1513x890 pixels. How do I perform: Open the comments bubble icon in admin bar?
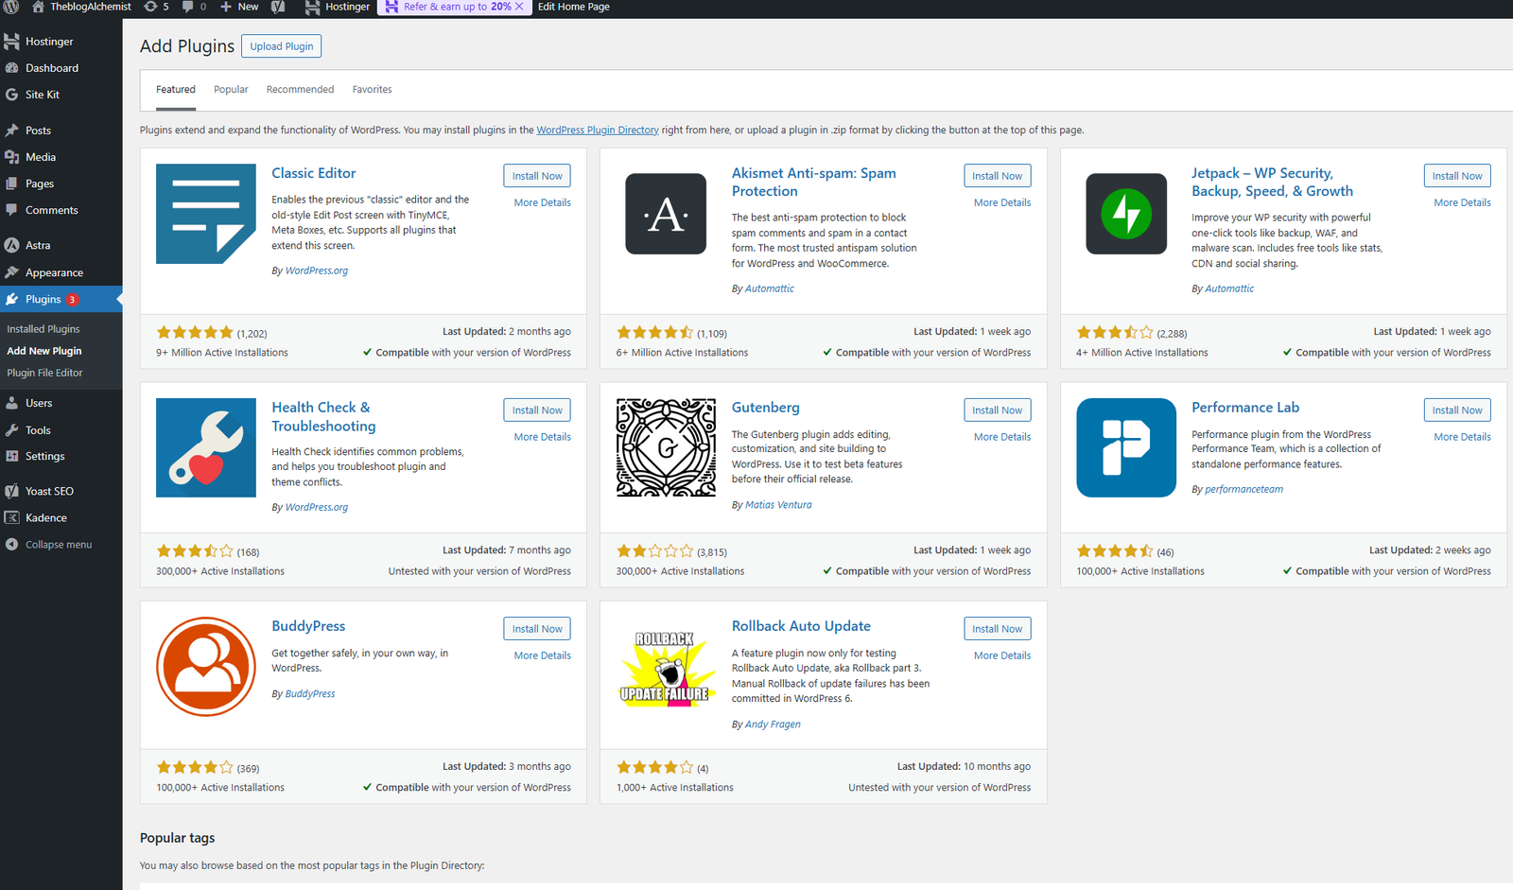click(187, 7)
